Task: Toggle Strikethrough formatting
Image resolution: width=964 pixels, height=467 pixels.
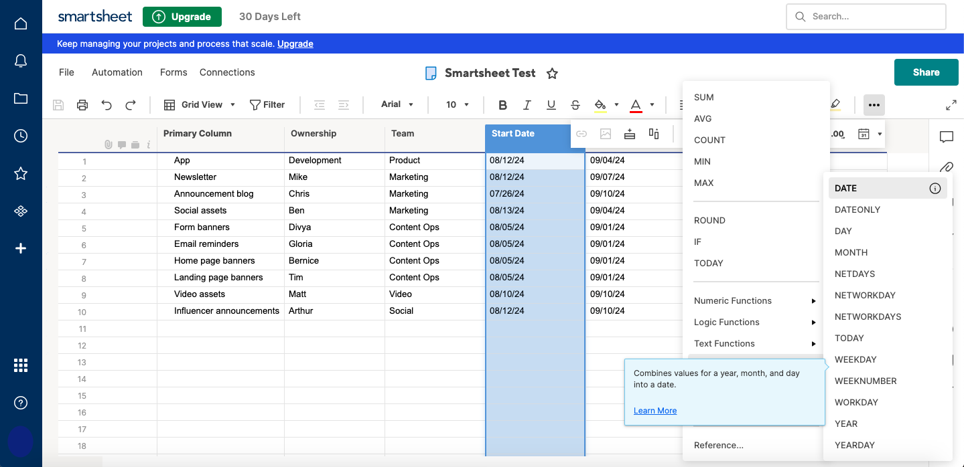Action: pos(575,104)
